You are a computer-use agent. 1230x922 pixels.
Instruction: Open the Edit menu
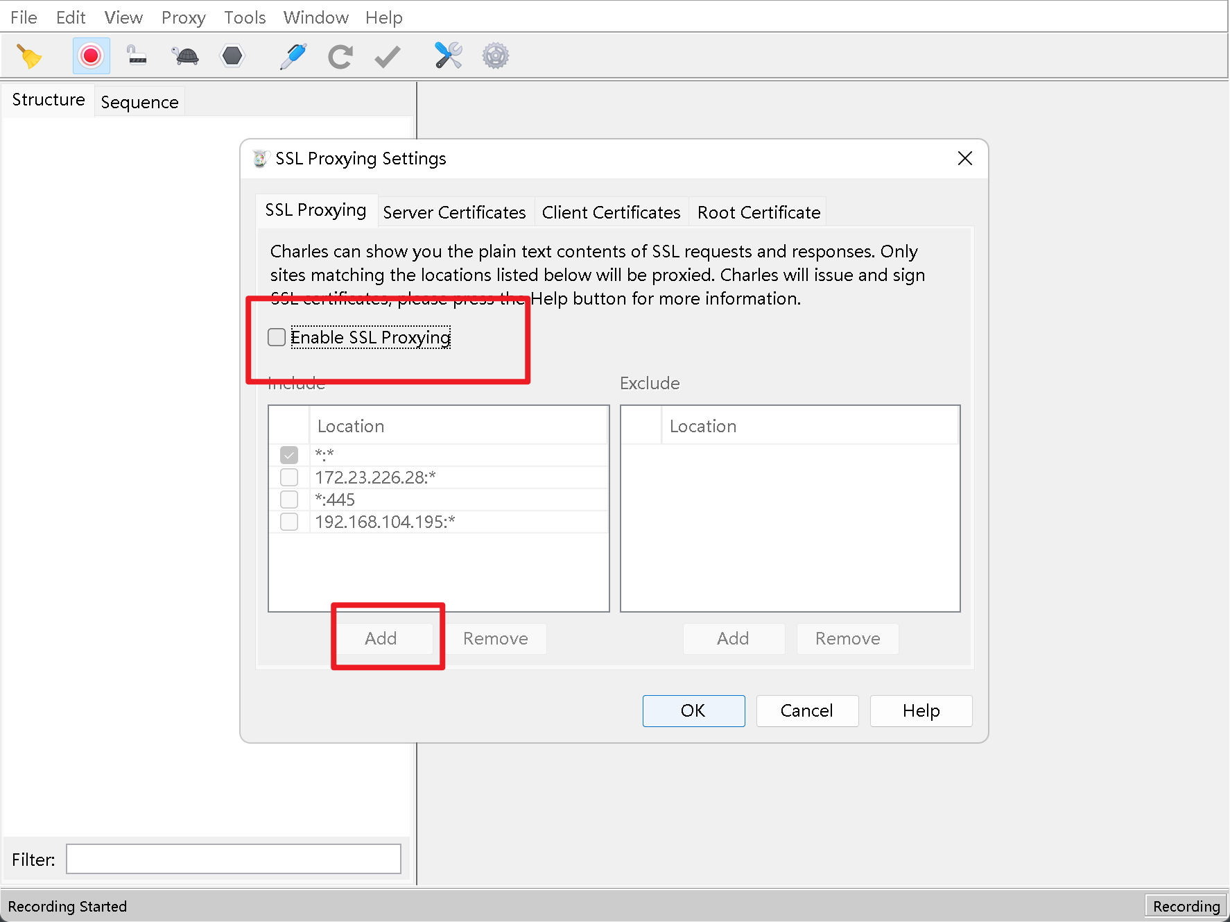tap(71, 17)
